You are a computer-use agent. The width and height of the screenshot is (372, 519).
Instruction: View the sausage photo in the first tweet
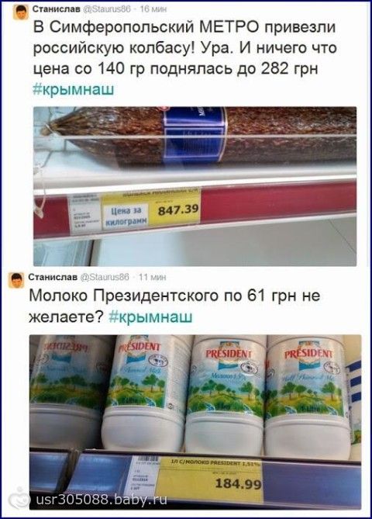[x=195, y=186]
